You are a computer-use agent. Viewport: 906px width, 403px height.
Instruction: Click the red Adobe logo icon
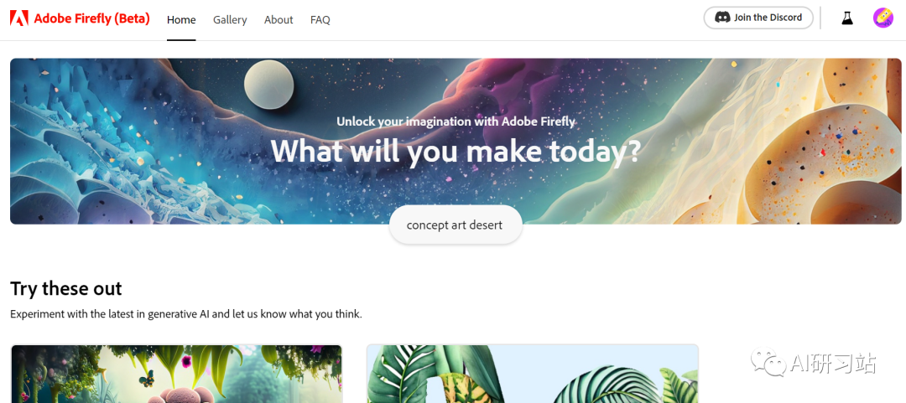(19, 18)
